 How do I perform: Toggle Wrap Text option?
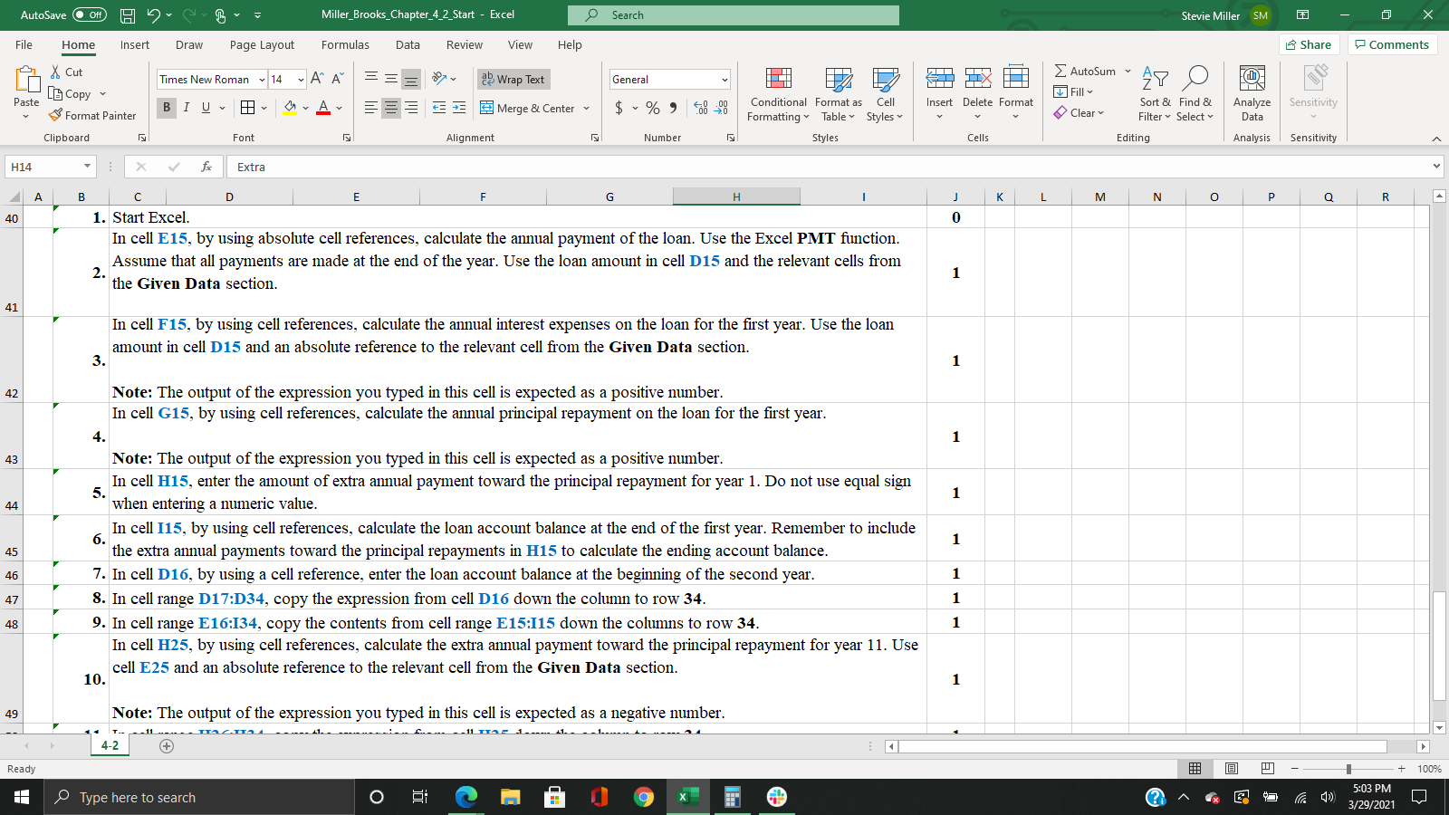[x=513, y=80]
